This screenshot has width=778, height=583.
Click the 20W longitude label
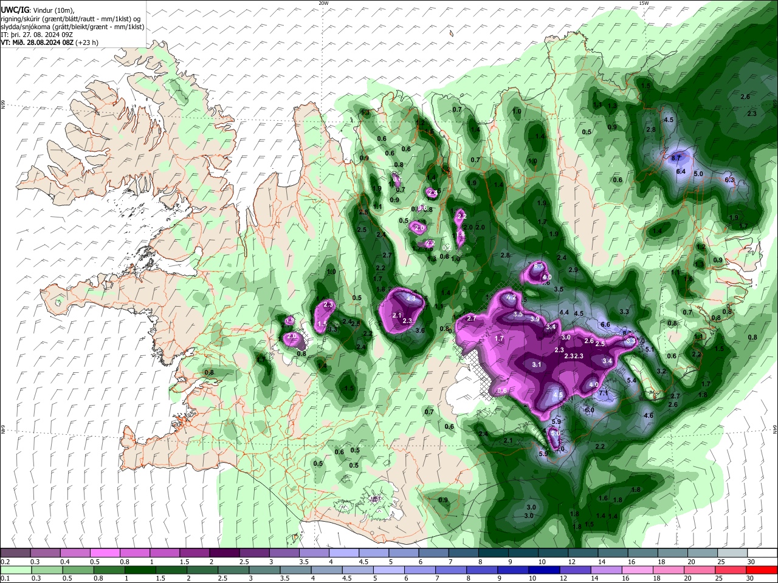(x=323, y=2)
